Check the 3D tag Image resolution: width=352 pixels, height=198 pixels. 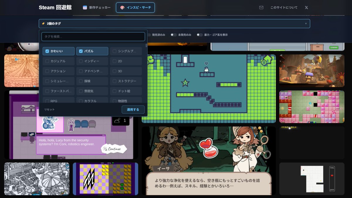coord(126,71)
